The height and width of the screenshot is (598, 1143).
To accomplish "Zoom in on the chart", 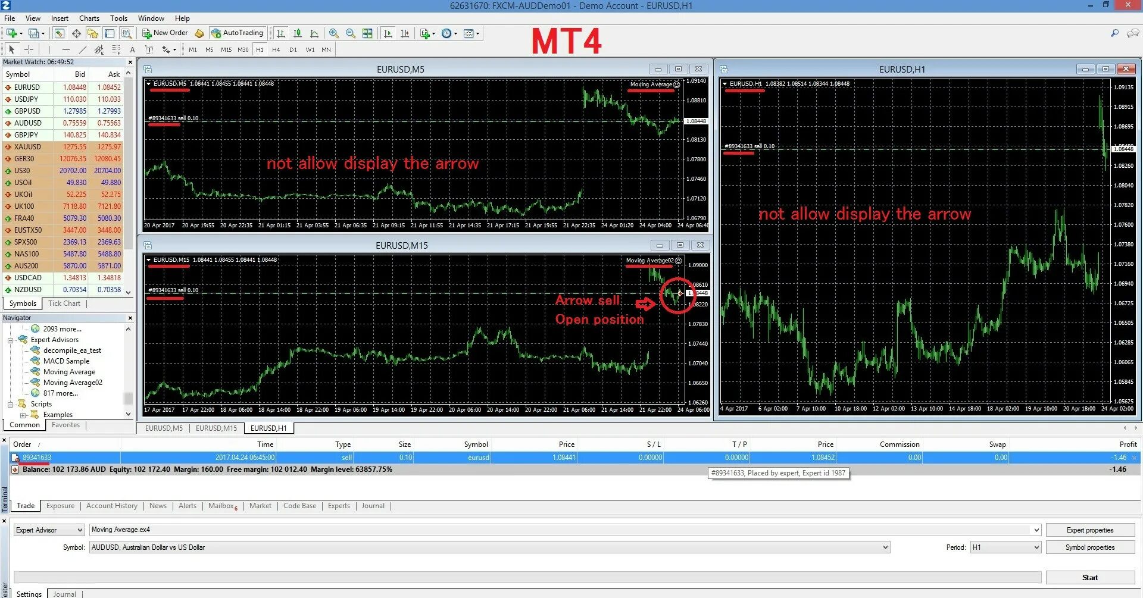I will (334, 33).
